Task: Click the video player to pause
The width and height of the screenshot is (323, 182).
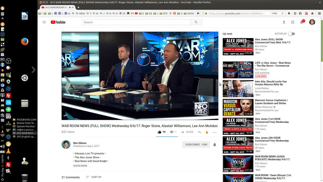Action: (x=140, y=76)
